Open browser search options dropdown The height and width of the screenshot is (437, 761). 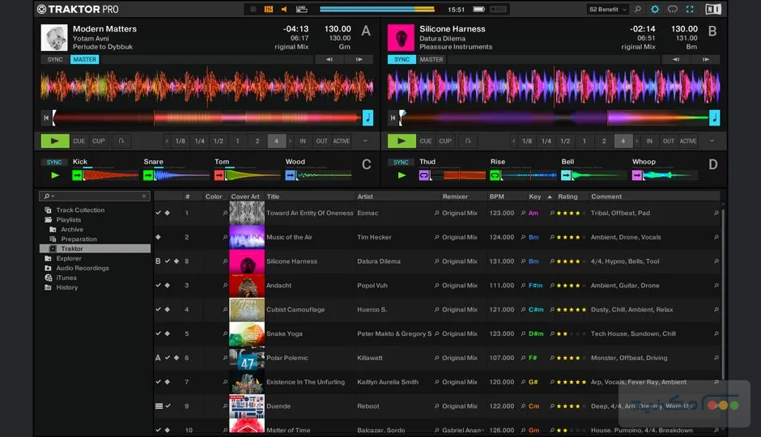pos(49,196)
